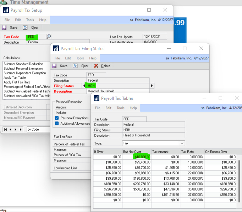Go to previous record in Tax Setup

(x=11, y=129)
